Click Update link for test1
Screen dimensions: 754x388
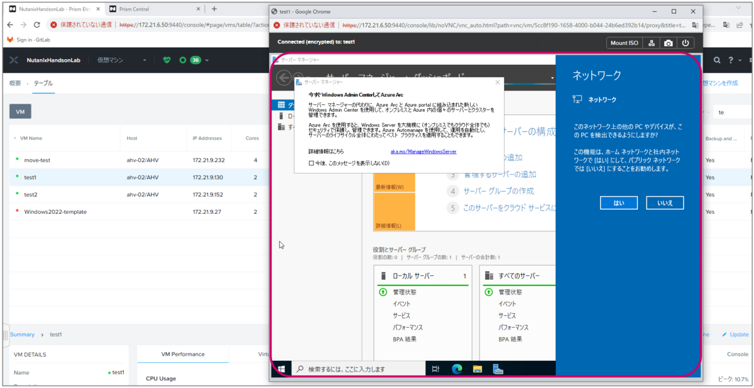click(736, 335)
